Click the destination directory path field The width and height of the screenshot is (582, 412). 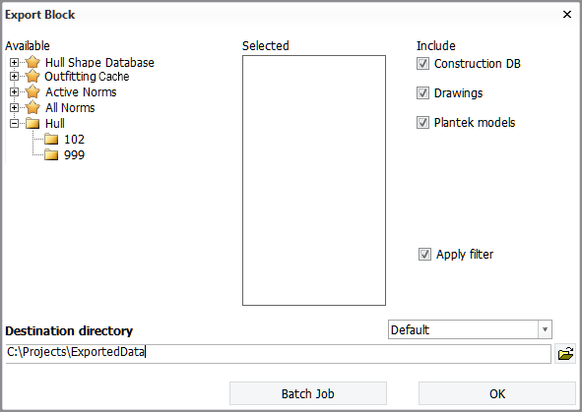click(278, 353)
